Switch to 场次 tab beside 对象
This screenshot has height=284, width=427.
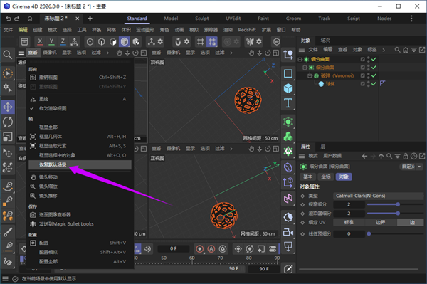[325, 41]
